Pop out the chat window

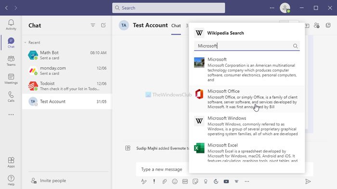(328, 25)
